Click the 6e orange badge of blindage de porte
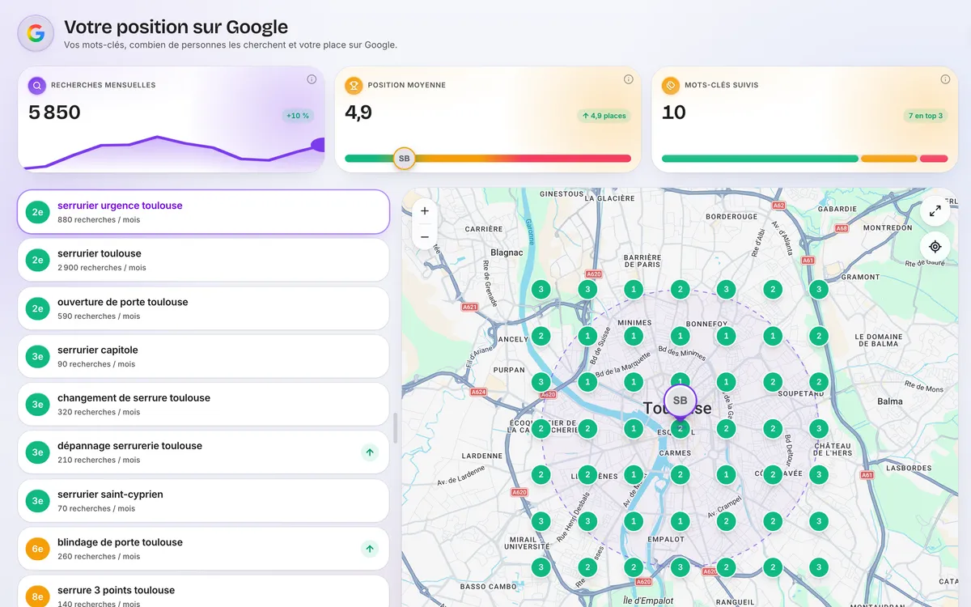The height and width of the screenshot is (607, 971). pyautogui.click(x=37, y=549)
